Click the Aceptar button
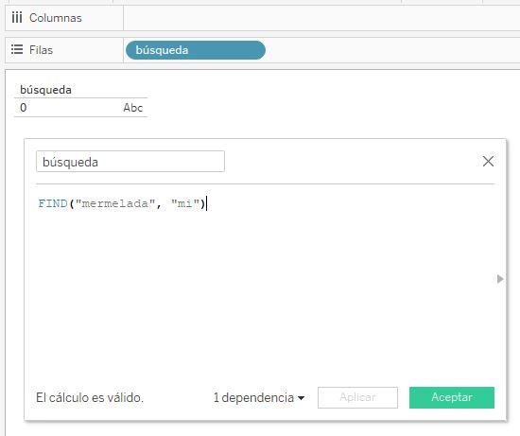 point(452,397)
